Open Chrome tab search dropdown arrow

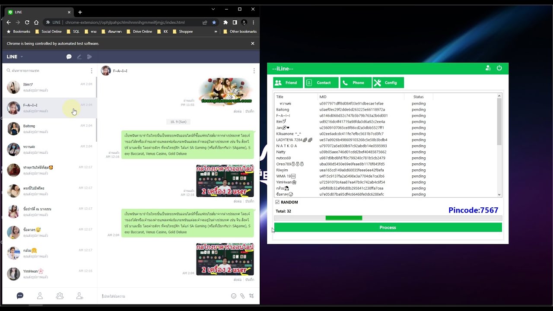tap(213, 9)
